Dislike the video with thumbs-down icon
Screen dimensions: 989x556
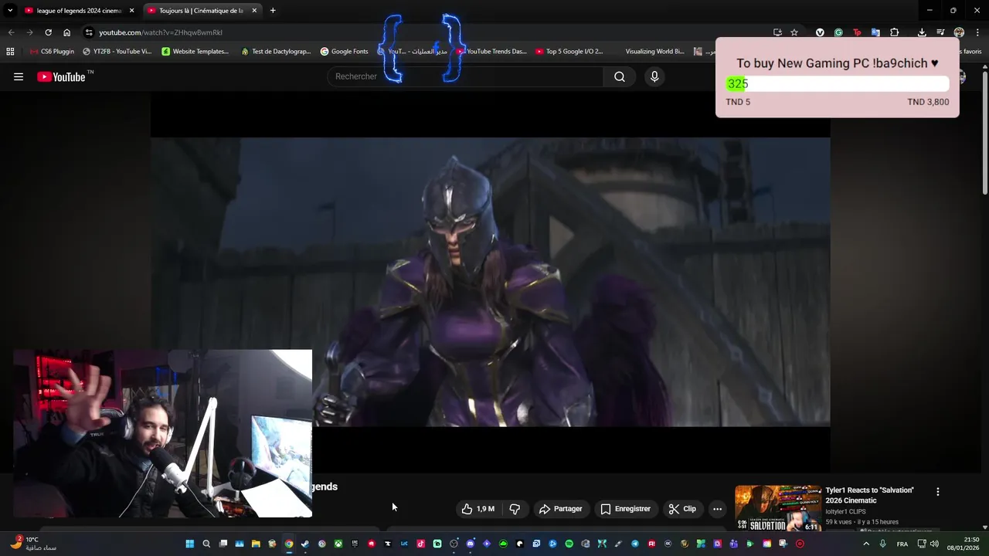(515, 509)
